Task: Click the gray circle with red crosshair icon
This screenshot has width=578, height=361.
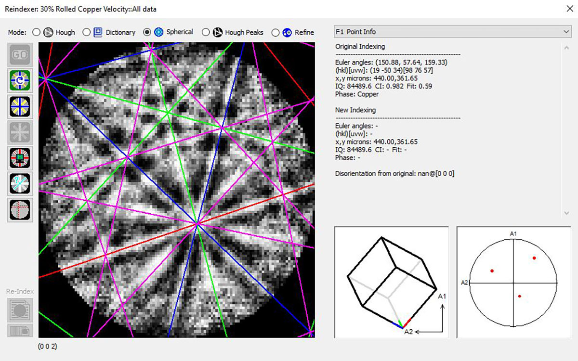Action: click(20, 210)
